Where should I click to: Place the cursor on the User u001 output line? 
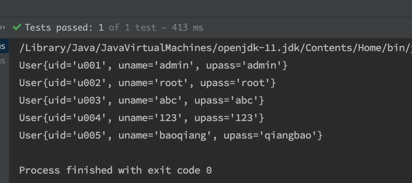point(153,66)
